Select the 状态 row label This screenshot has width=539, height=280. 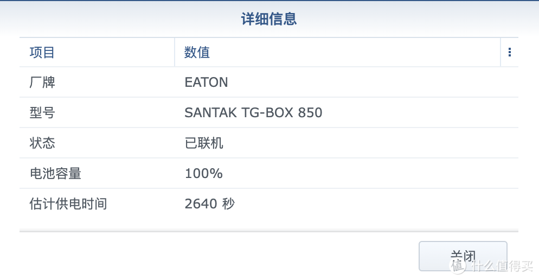pos(42,143)
